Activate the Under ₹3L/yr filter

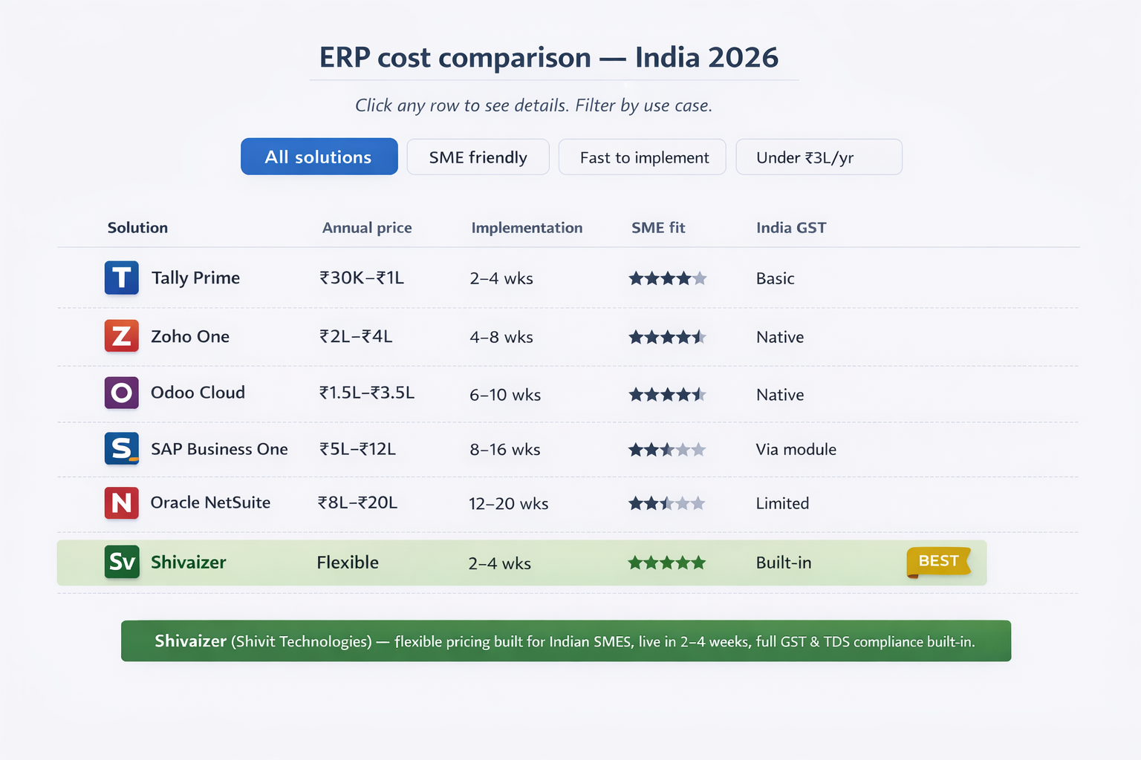(819, 157)
